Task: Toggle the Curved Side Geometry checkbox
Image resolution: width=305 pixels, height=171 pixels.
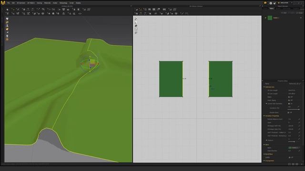Action: pyautogui.click(x=289, y=104)
